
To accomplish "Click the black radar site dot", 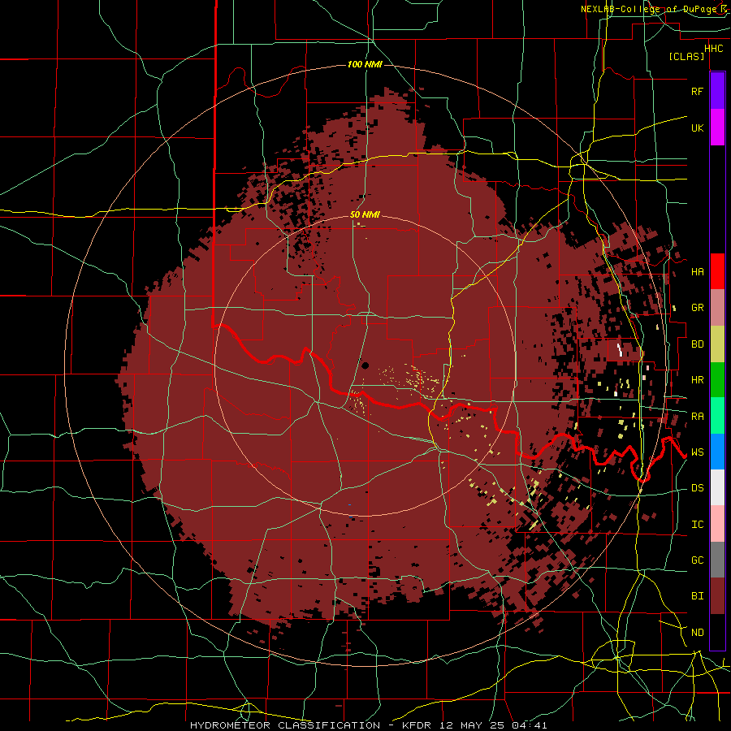I will pyautogui.click(x=365, y=365).
